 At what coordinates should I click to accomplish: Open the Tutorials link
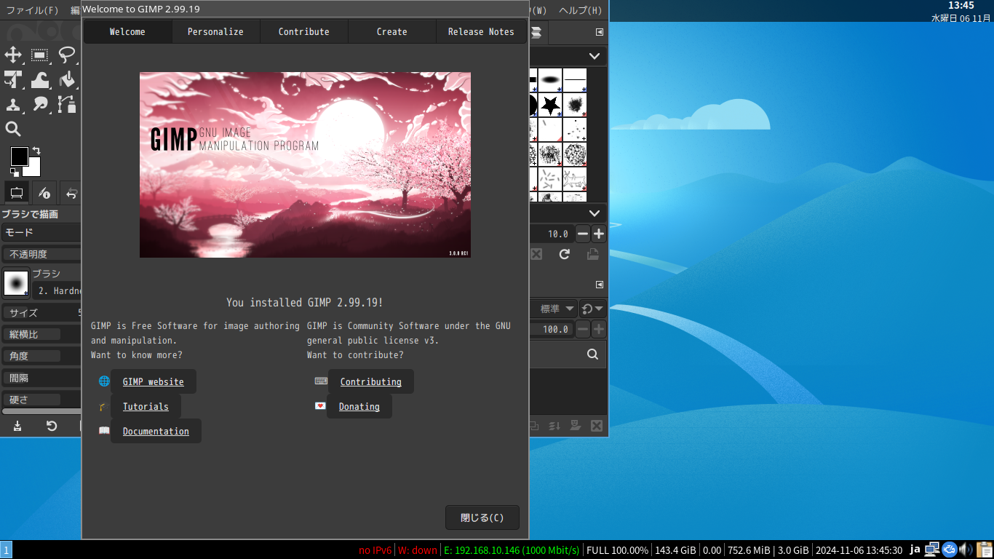(146, 406)
